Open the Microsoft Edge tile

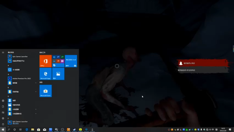[x=46, y=74]
